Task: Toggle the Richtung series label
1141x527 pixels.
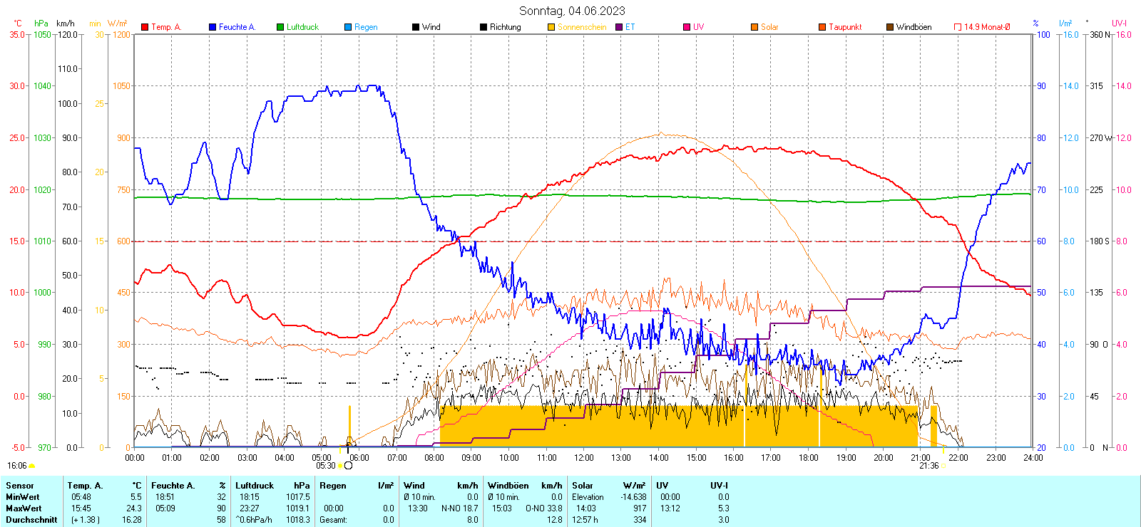Action: (x=505, y=27)
